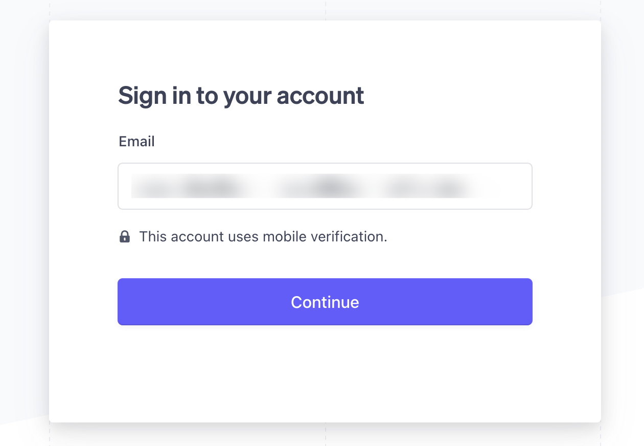Click the word "Continue" on the button
This screenshot has height=446, width=644.
point(325,302)
